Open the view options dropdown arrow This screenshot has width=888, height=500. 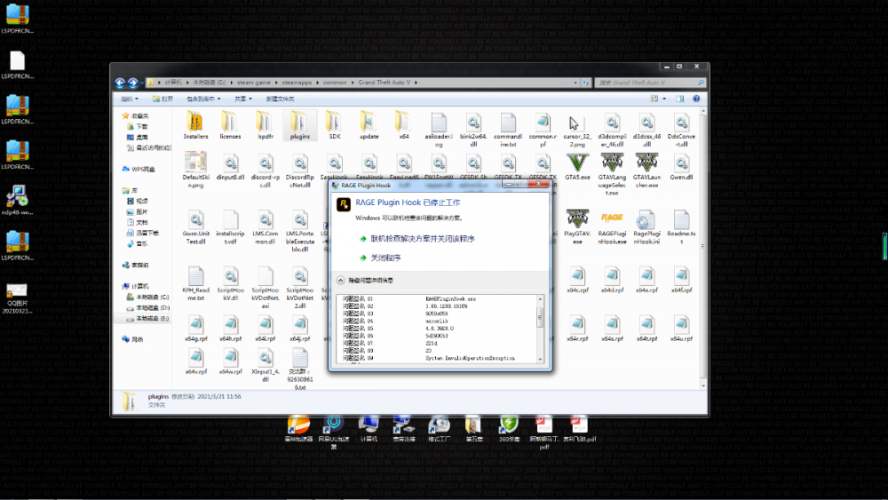pyautogui.click(x=663, y=99)
